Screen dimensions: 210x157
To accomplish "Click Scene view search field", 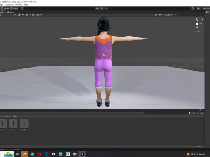I will 189,15.
